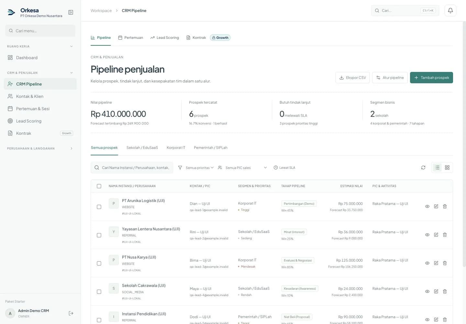Select the PT Nusa Karya row checkbox
Image resolution: width=466 pixels, height=324 pixels.
(x=99, y=263)
